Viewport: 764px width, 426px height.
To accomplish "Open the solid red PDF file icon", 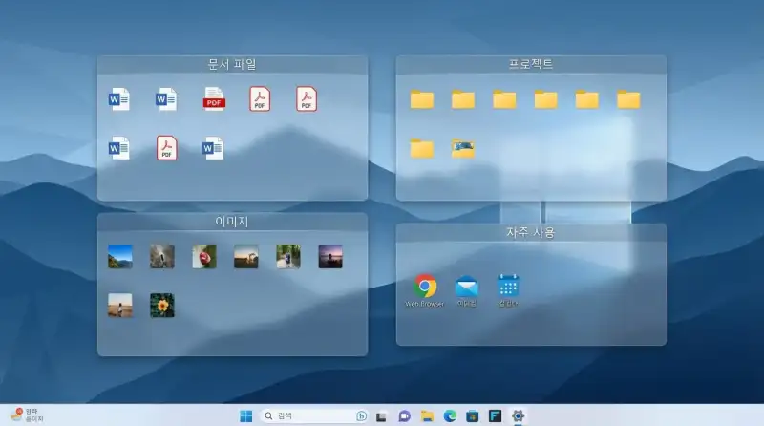I will tap(214, 98).
